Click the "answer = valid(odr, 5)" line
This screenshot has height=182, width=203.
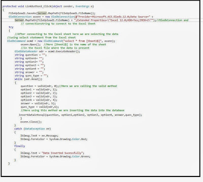38,104
